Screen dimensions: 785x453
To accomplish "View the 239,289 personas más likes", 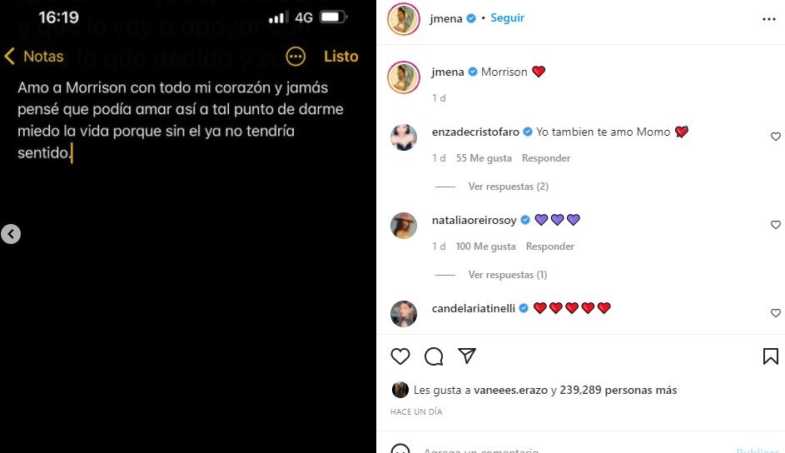I will pyautogui.click(x=619, y=390).
